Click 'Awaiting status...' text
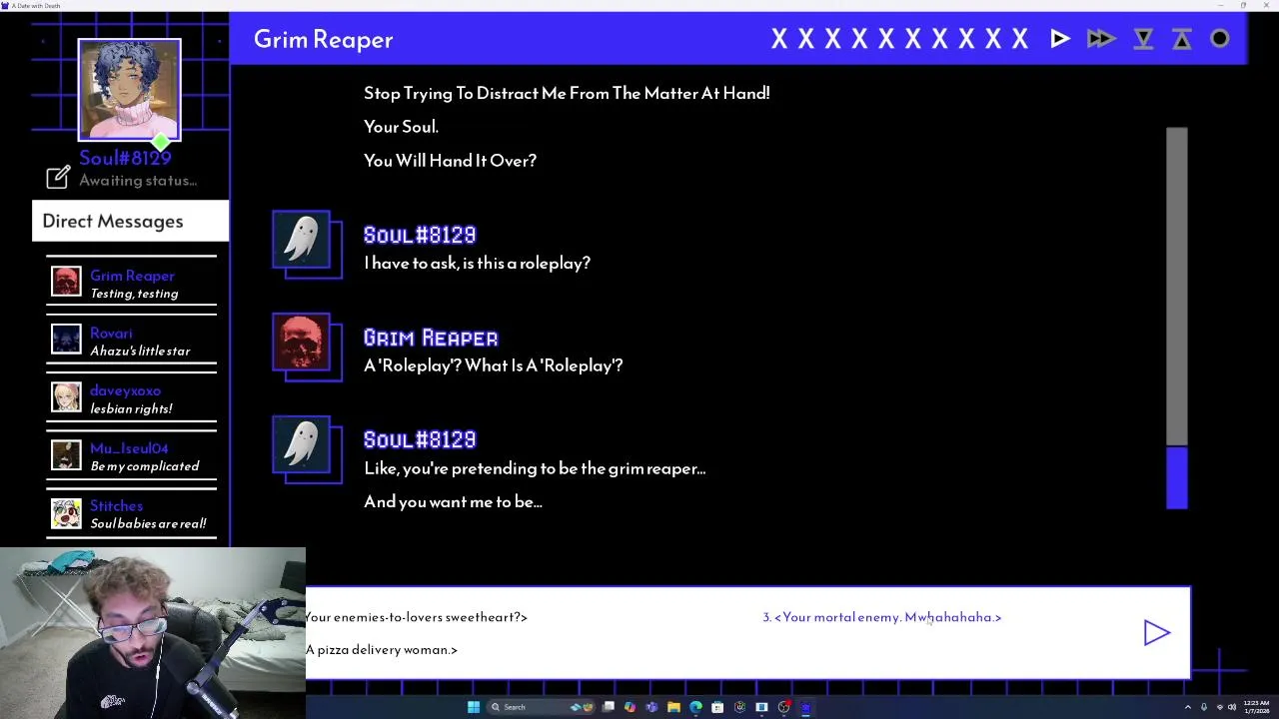 click(138, 181)
